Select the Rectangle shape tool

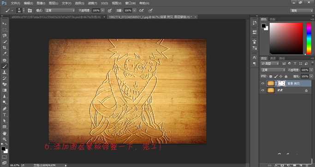coord(4,127)
